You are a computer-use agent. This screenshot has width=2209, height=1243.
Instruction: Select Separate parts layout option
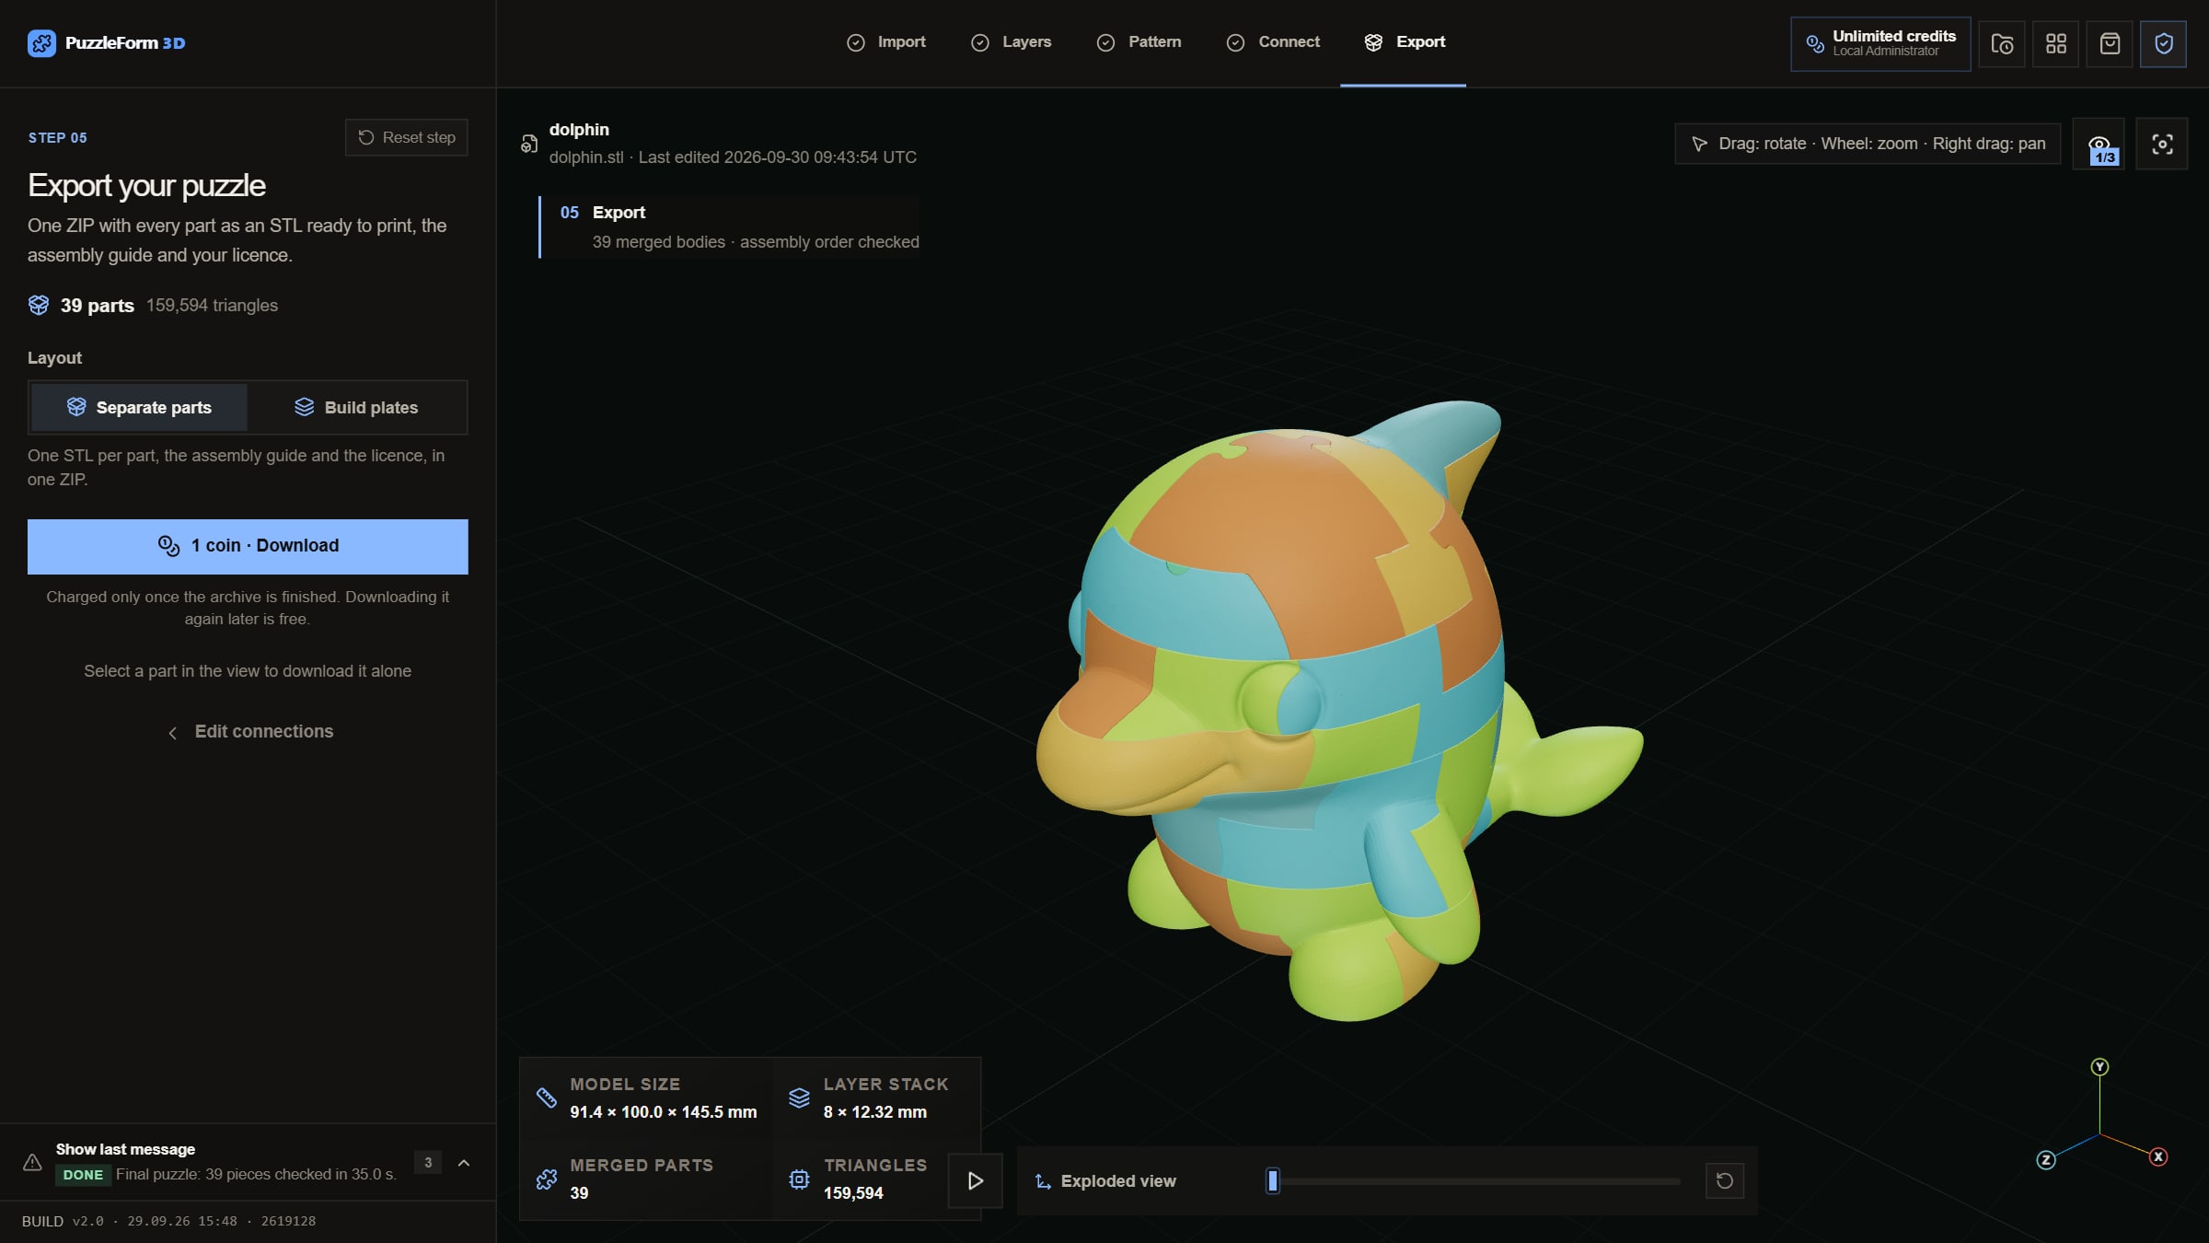139,407
